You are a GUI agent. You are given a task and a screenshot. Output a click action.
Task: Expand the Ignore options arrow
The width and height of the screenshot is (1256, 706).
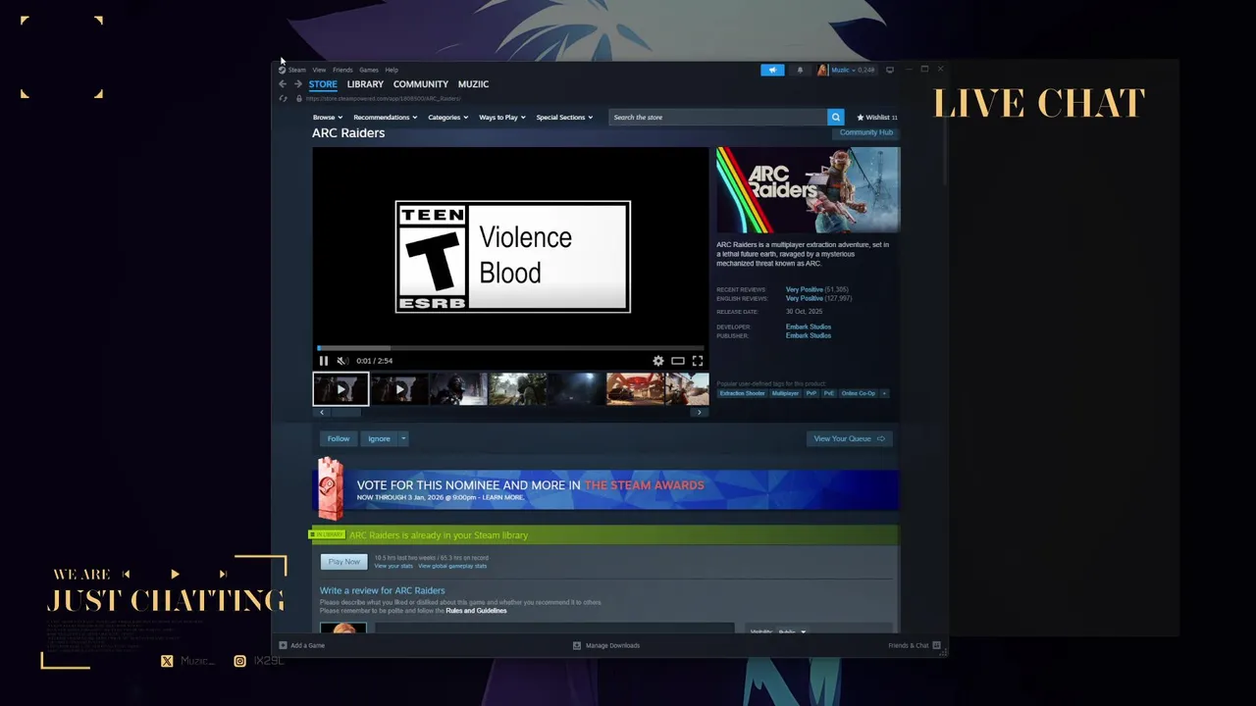point(402,438)
